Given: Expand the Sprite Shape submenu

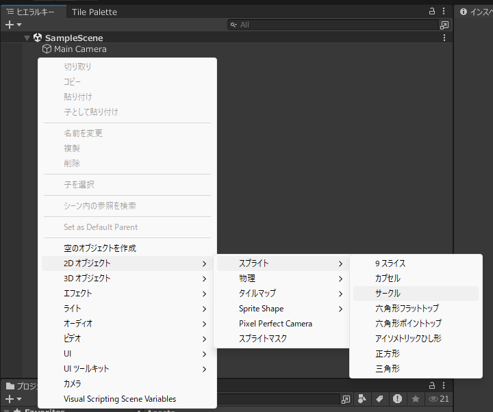Looking at the screenshot, I should coord(283,309).
